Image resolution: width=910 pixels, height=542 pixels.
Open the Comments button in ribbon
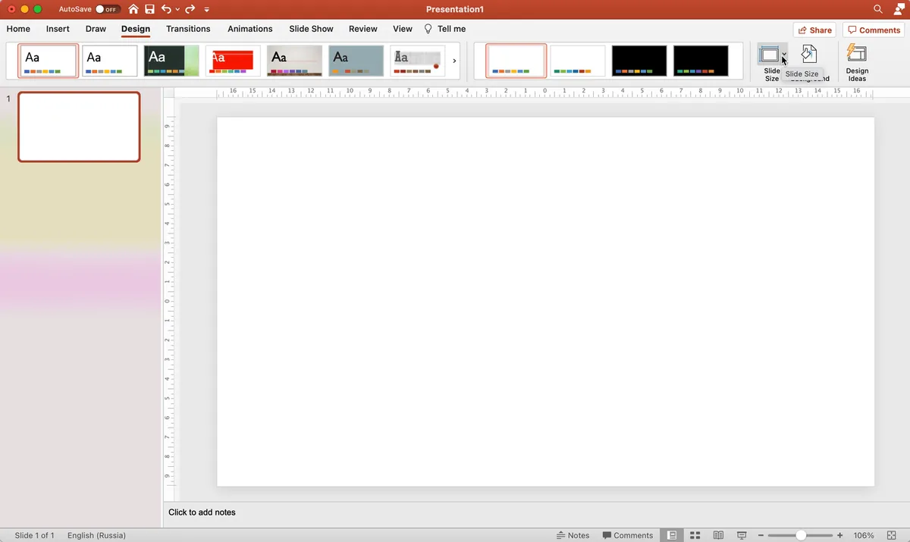tap(873, 30)
